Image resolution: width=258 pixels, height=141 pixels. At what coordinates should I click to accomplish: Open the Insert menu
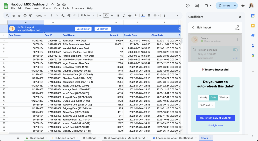point(37,8)
